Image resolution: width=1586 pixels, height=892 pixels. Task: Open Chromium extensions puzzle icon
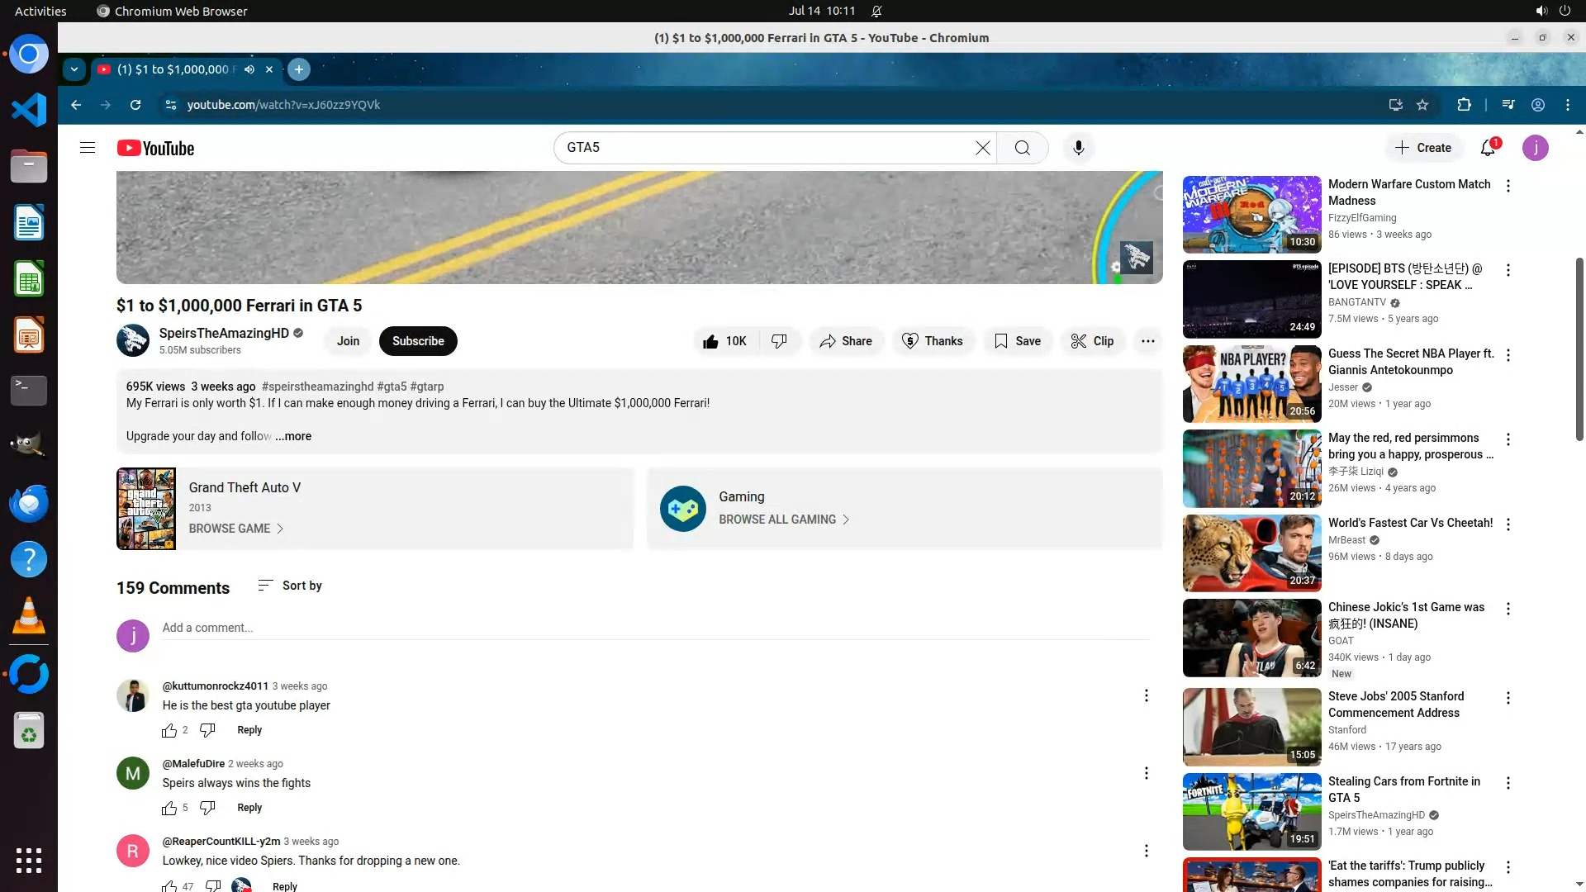pyautogui.click(x=1464, y=105)
